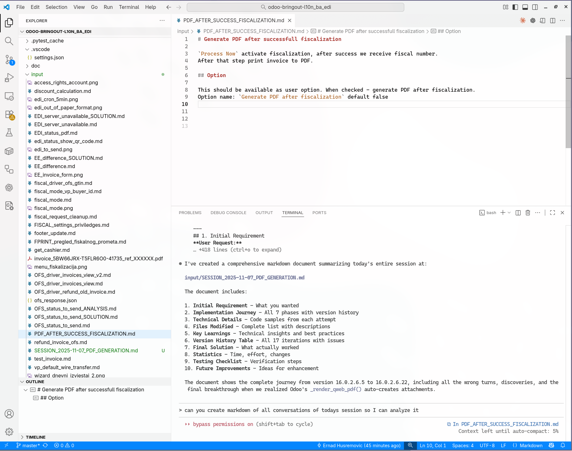Toggle Primary Side Bar visibility

(x=515, y=7)
